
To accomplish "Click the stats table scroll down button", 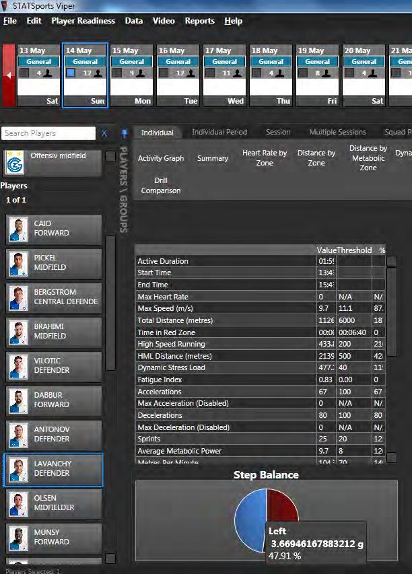I will (392, 457).
